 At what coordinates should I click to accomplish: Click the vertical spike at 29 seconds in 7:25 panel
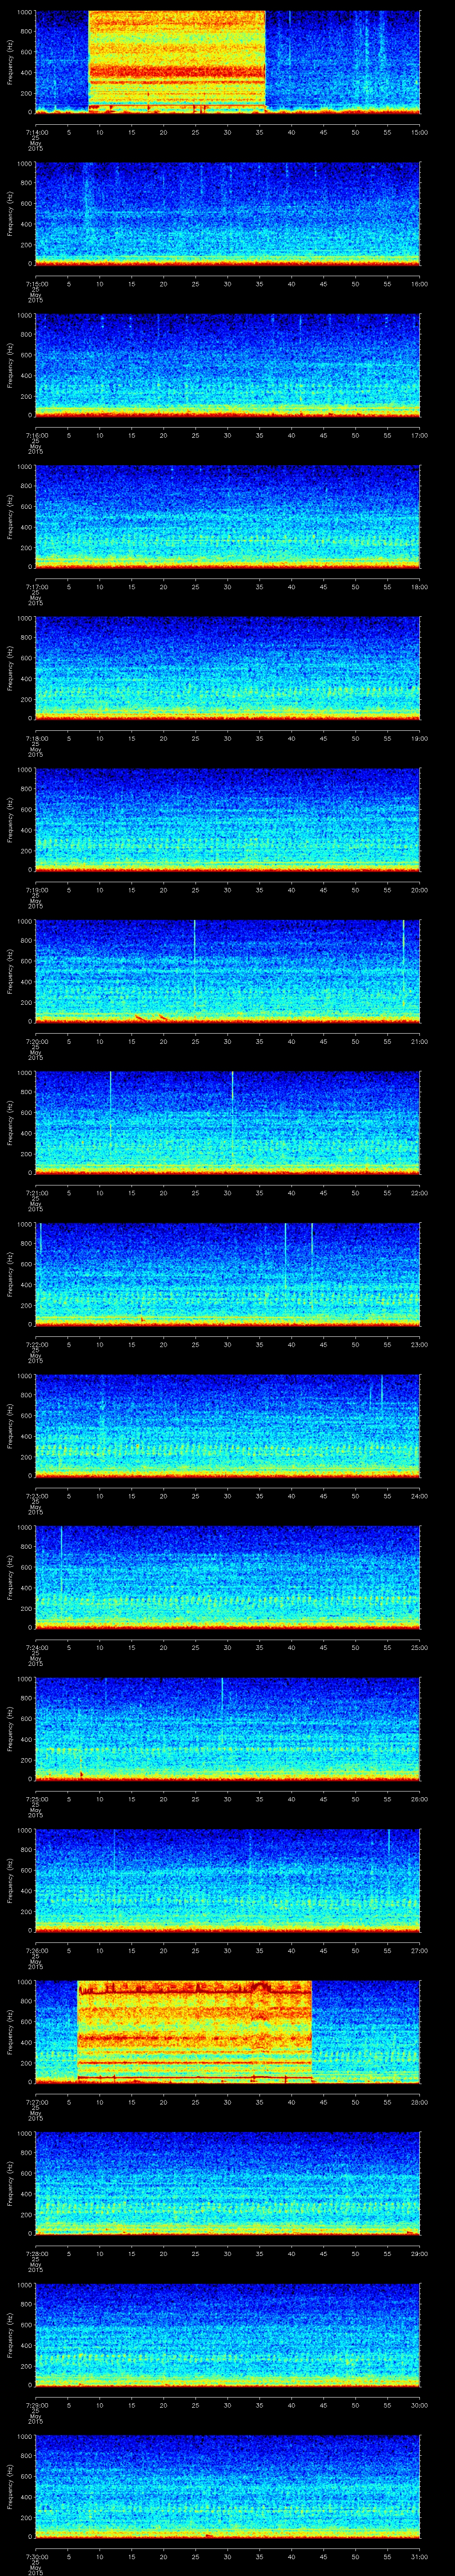[x=222, y=1712]
